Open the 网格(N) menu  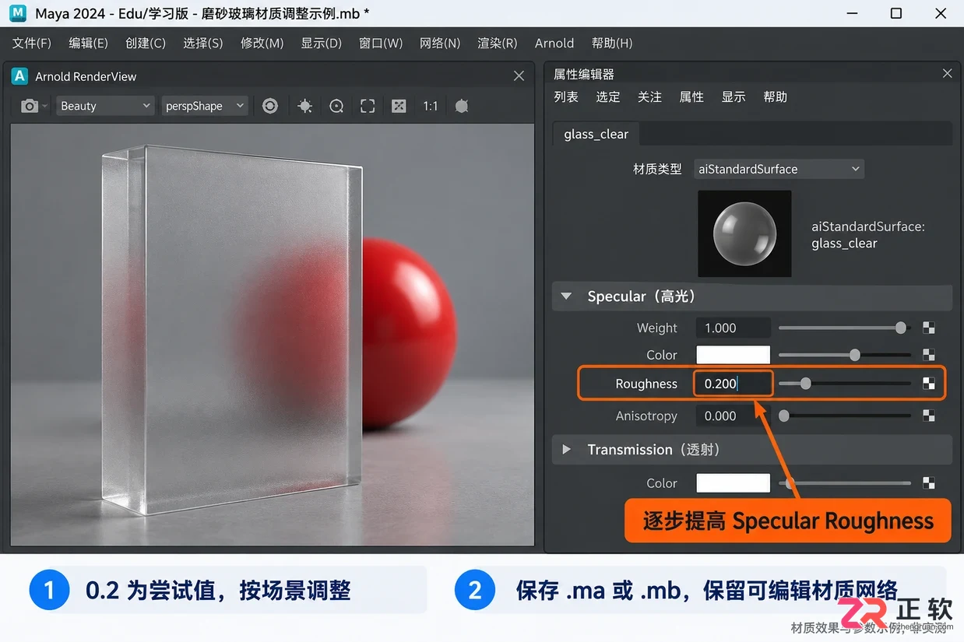[x=440, y=43]
